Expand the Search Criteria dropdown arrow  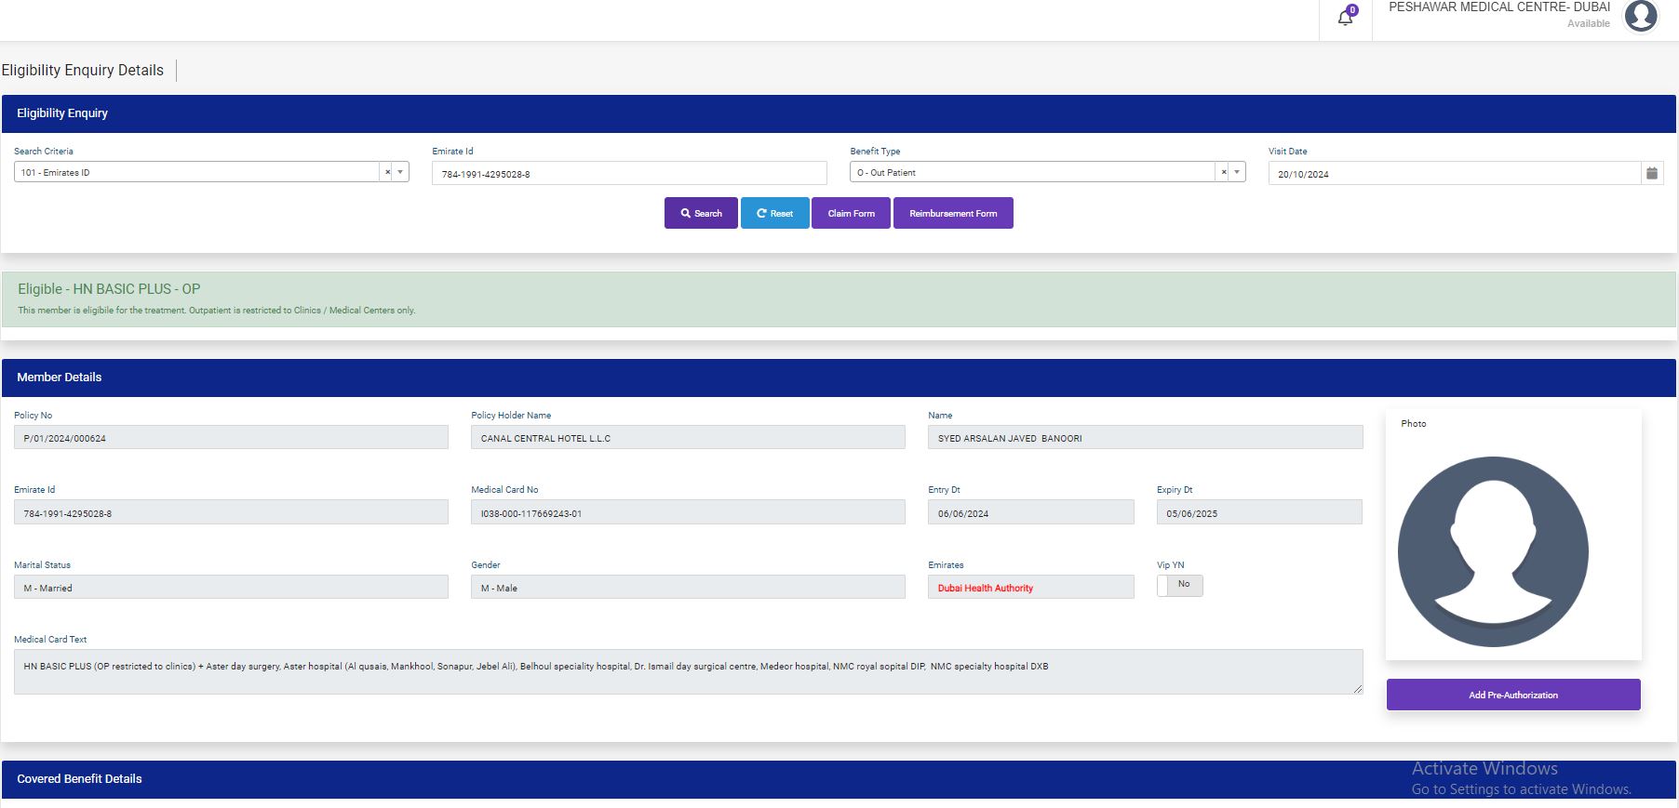pyautogui.click(x=400, y=172)
